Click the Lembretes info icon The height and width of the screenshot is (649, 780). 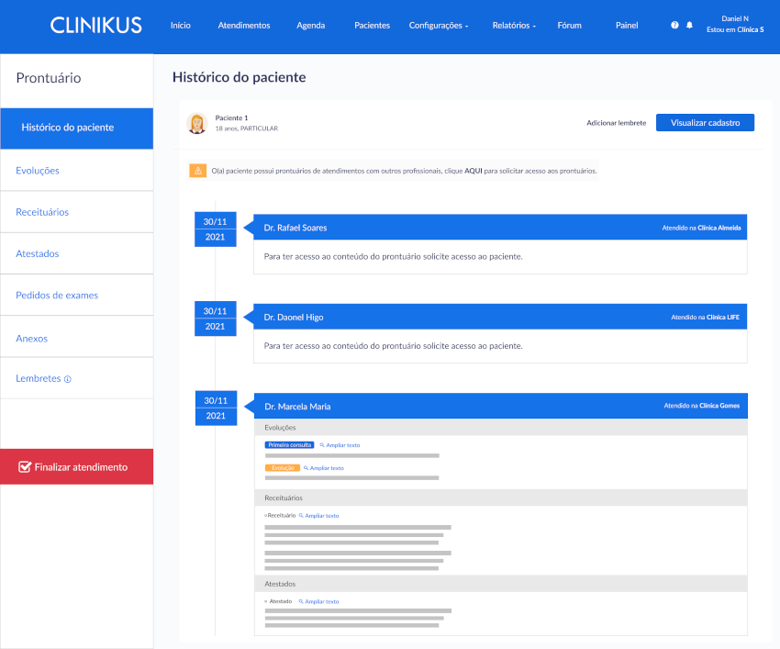click(x=68, y=379)
